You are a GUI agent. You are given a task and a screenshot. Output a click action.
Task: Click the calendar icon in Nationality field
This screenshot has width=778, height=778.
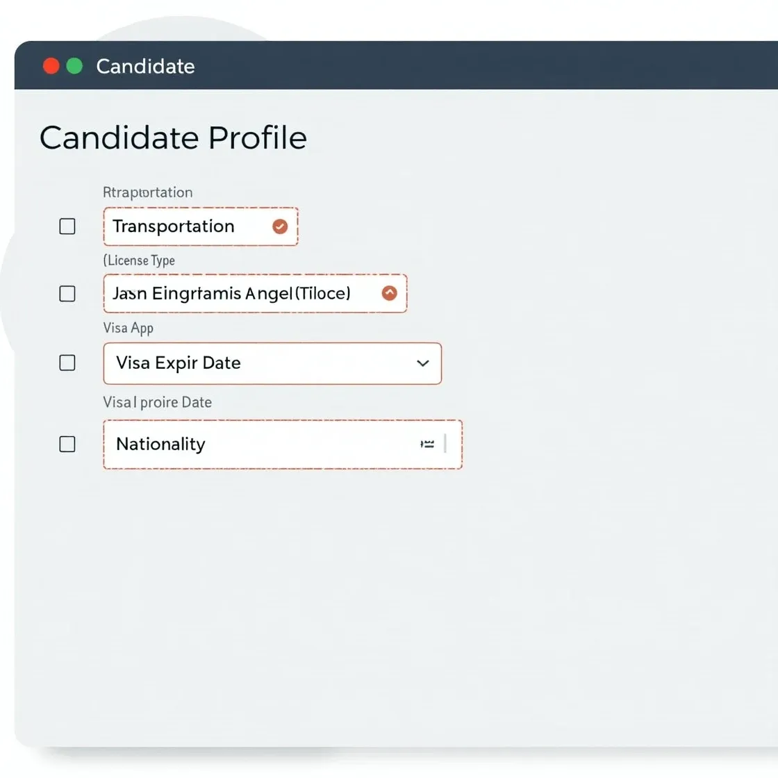tap(428, 444)
